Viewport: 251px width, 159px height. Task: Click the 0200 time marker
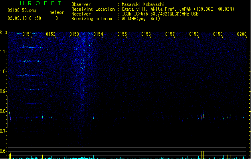click(242, 34)
